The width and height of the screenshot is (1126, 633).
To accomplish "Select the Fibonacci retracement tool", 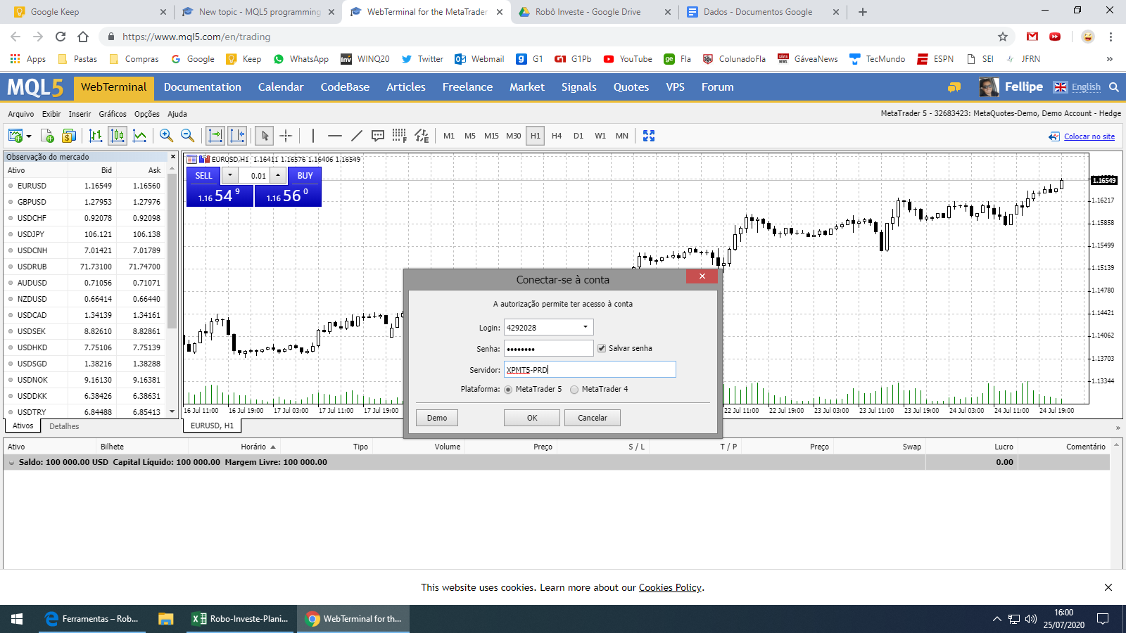I will point(400,136).
